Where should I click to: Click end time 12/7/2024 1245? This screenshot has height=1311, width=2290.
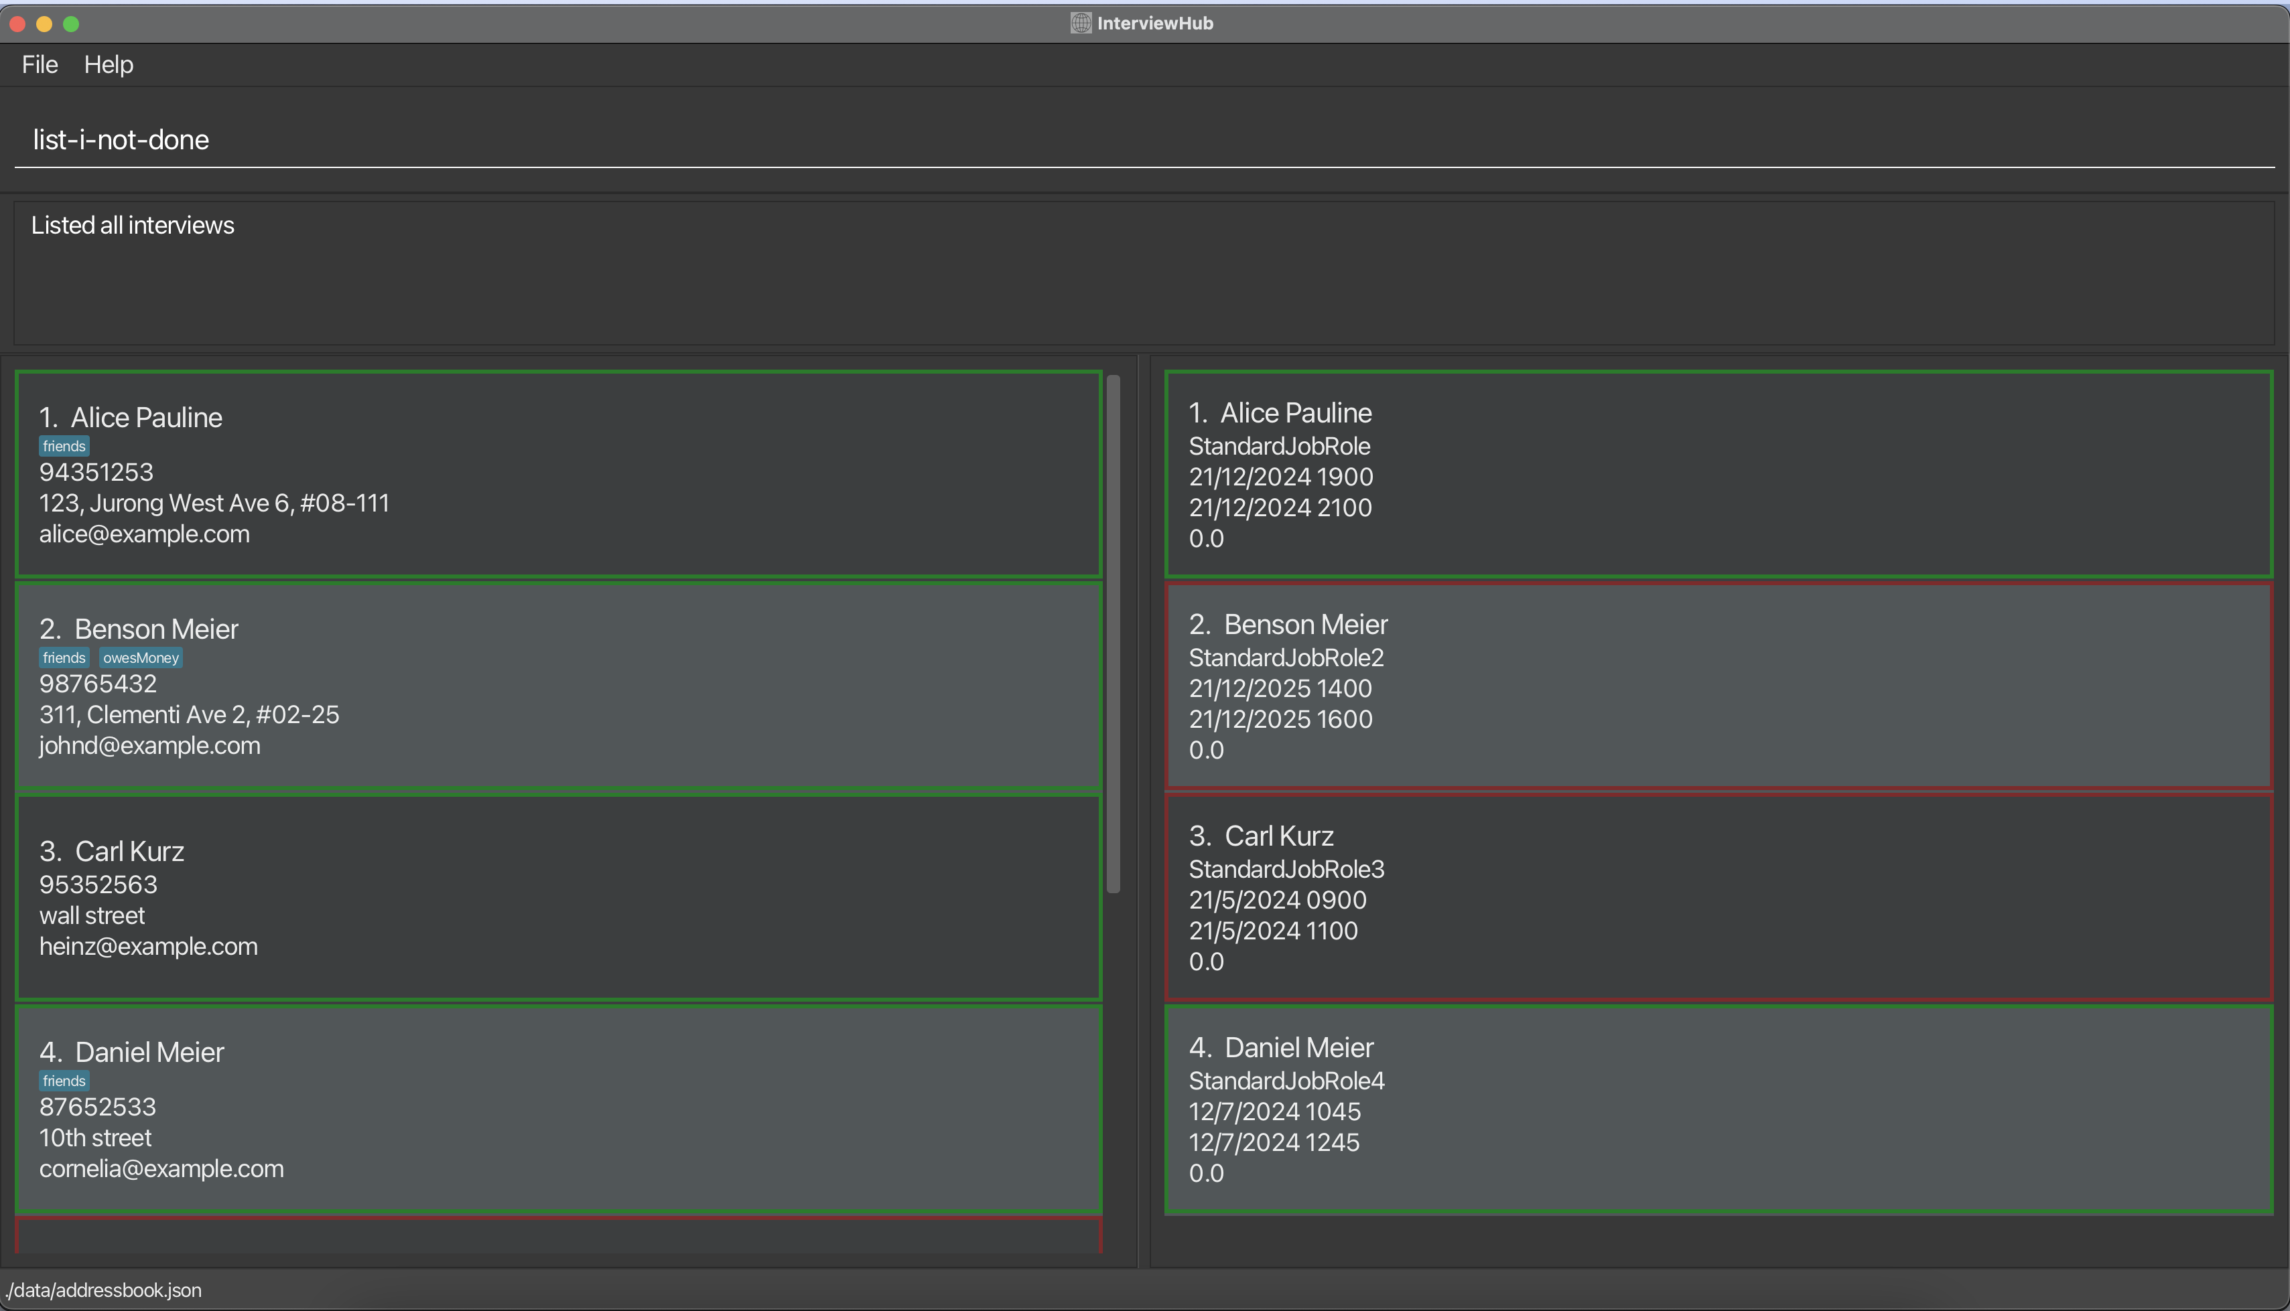(1274, 1143)
